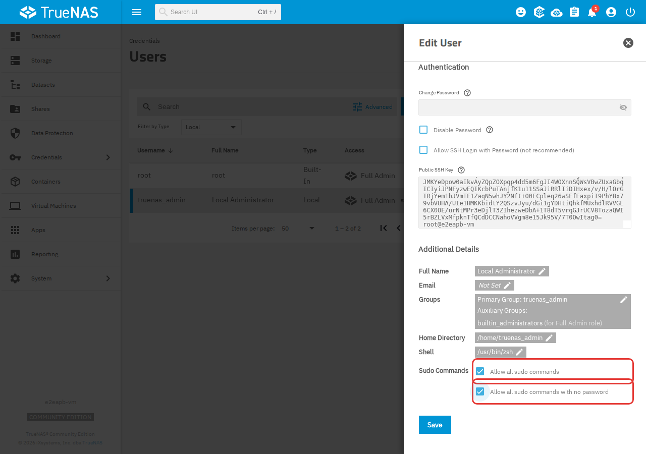Toggle password visibility eye icon
The width and height of the screenshot is (646, 454).
[623, 107]
